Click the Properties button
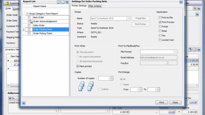The width and height of the screenshot is (205, 115). tap(141, 18)
